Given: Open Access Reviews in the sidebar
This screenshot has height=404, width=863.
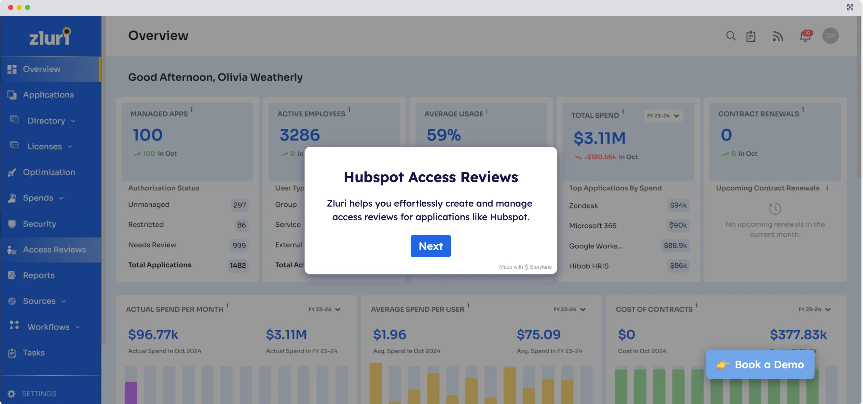Looking at the screenshot, I should 50,249.
